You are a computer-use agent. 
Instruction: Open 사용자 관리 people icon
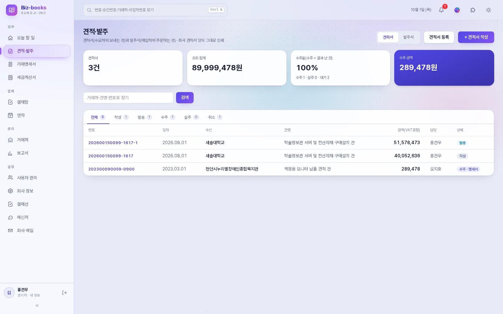click(10, 178)
